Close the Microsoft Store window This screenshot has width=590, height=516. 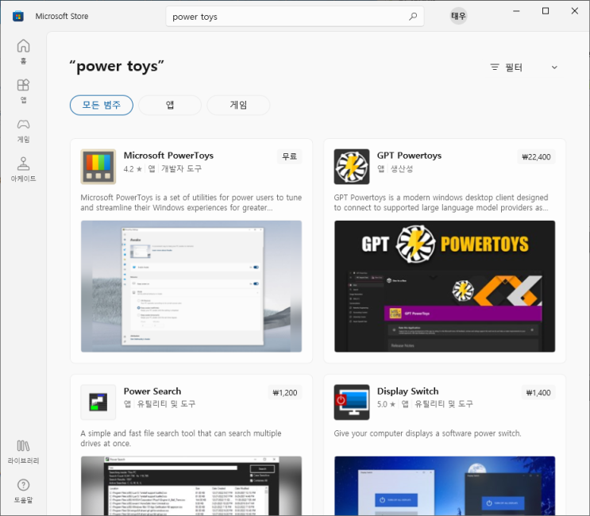tap(575, 11)
